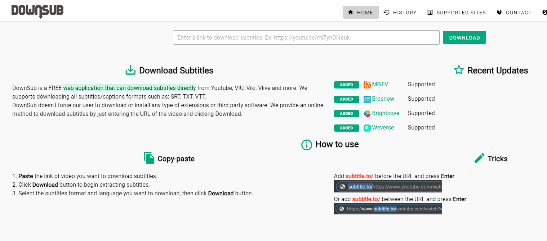
Task: Click the Recent Updates star icon
Action: point(459,70)
